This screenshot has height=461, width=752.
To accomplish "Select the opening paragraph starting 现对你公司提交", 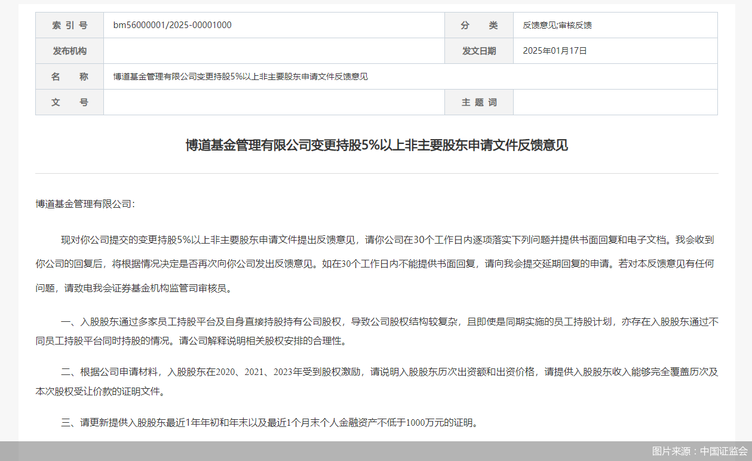I will click(376, 263).
